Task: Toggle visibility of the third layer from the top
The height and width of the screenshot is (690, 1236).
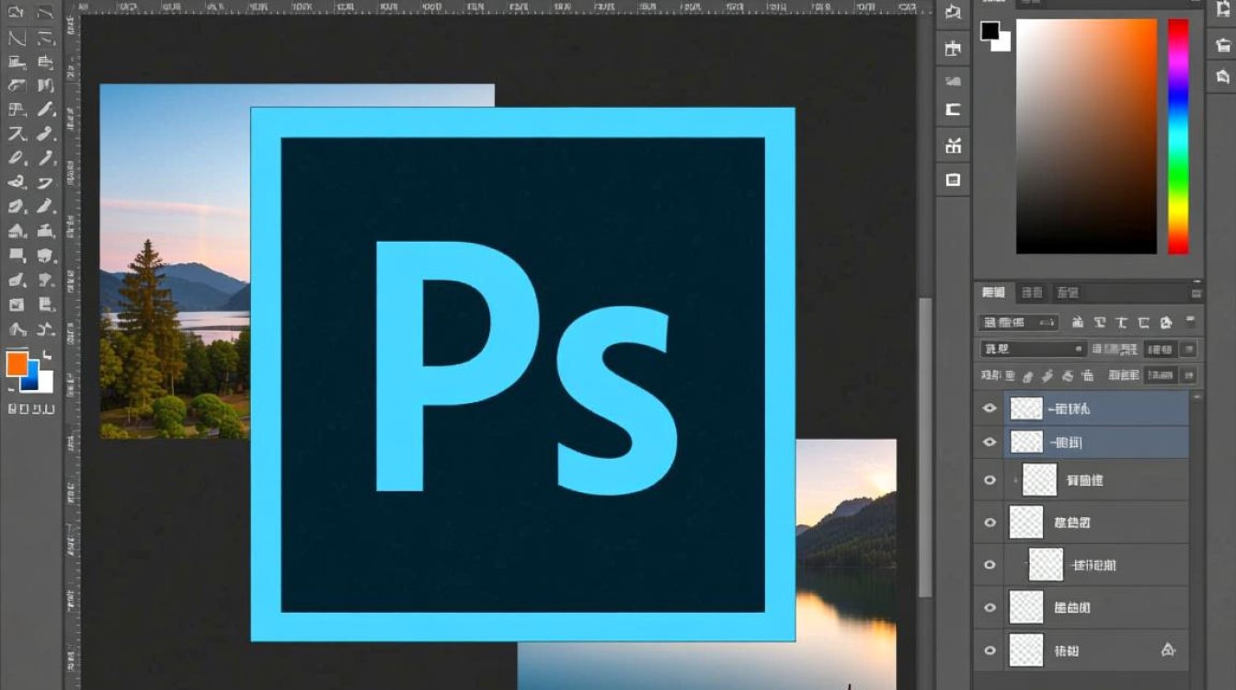Action: (990, 479)
